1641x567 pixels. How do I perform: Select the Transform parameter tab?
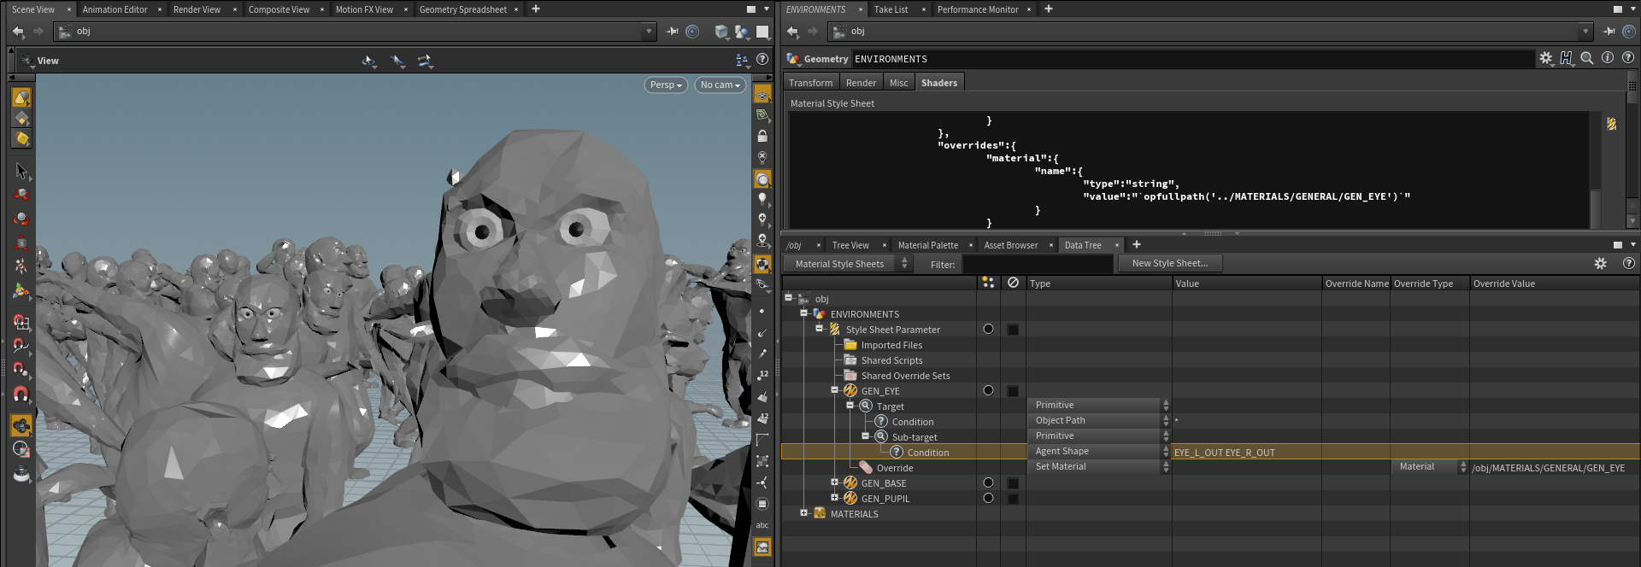tap(810, 83)
